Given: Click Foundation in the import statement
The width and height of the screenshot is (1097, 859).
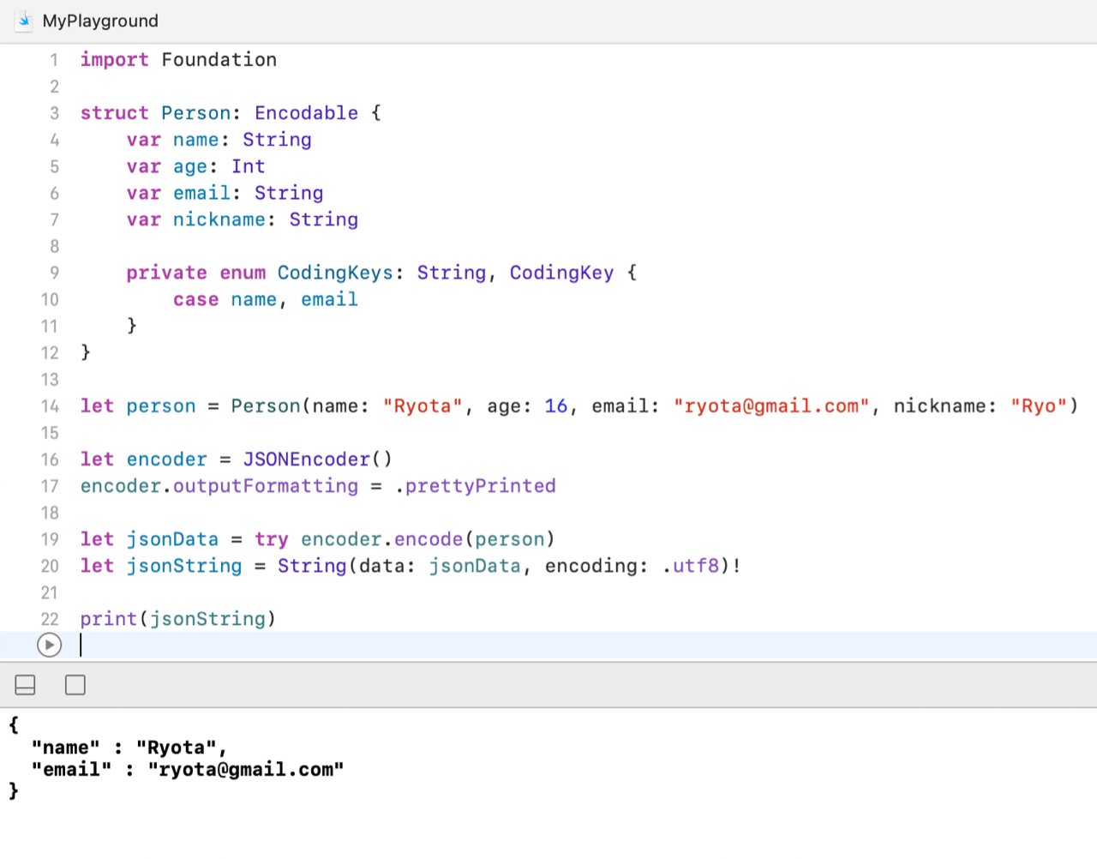Looking at the screenshot, I should tap(219, 60).
